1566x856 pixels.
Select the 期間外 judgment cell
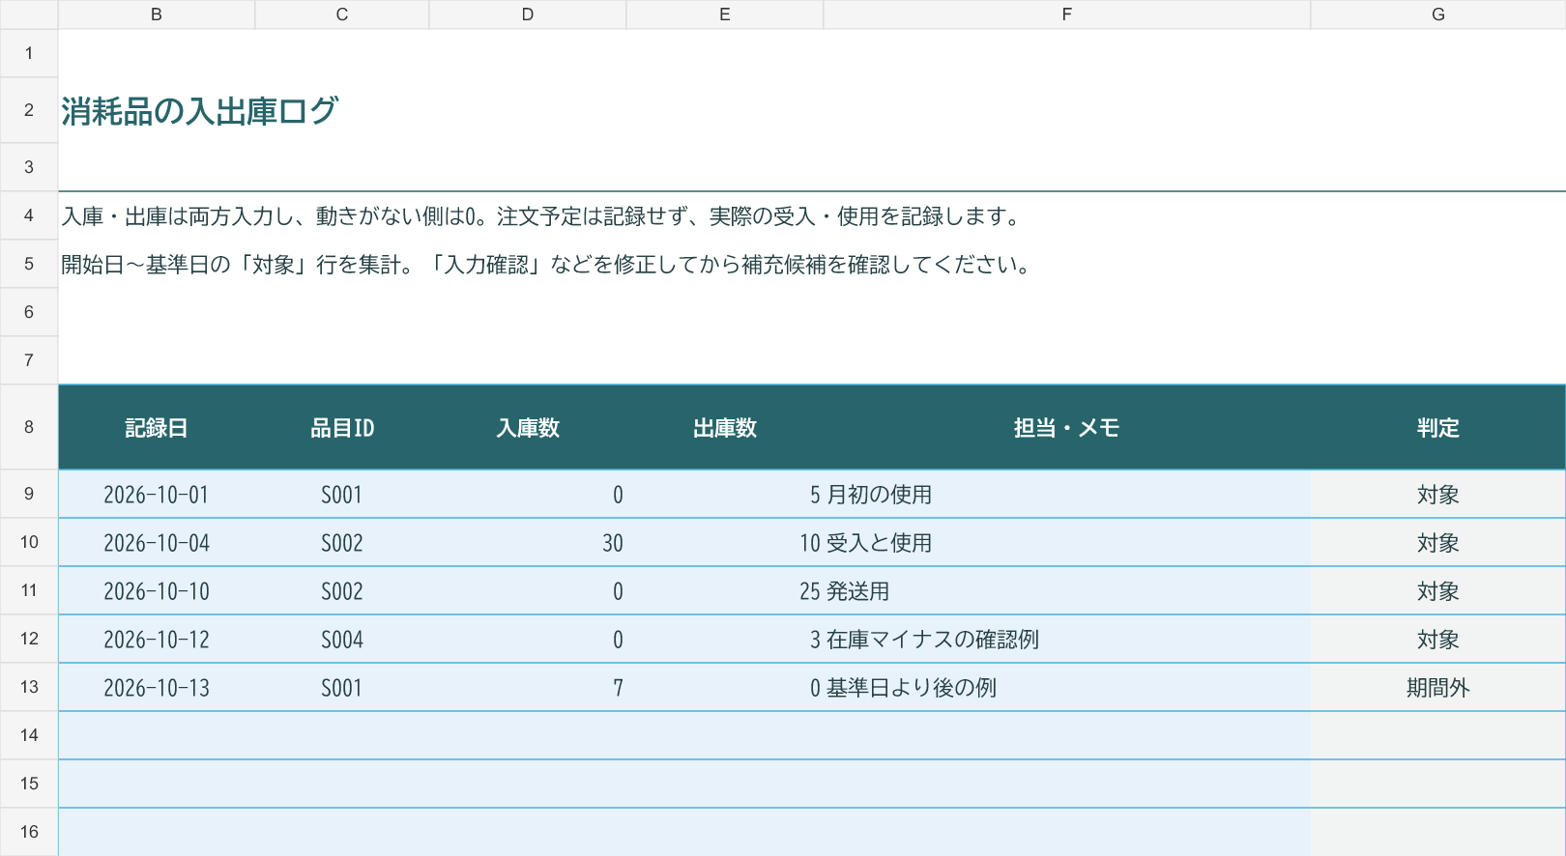(x=1438, y=688)
